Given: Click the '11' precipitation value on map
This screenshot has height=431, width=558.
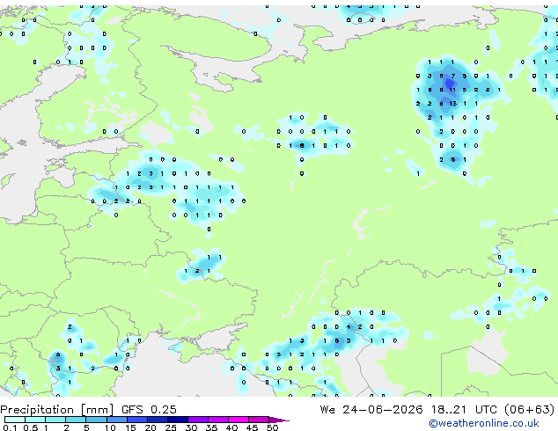Looking at the screenshot, I should (452, 90).
